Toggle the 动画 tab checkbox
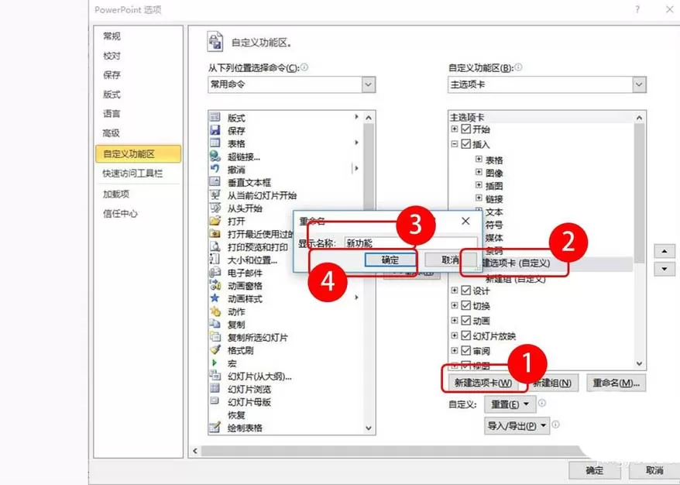Screen dimensions: 680x485 point(466,320)
